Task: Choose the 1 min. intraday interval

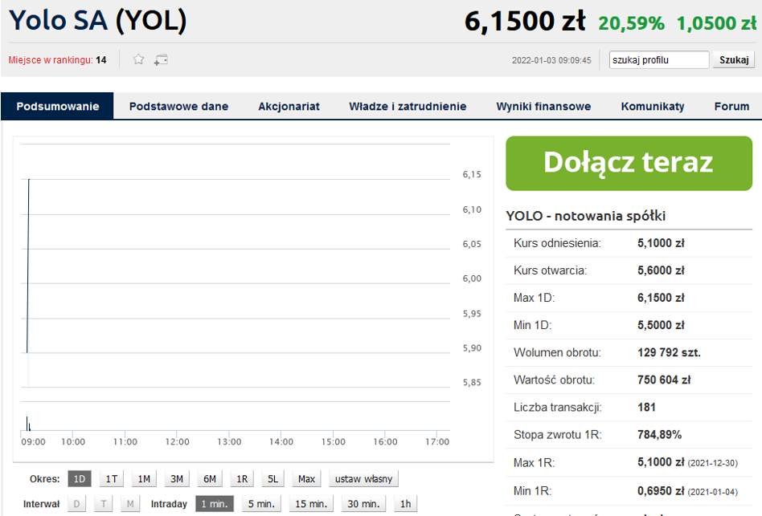Action: click(215, 504)
